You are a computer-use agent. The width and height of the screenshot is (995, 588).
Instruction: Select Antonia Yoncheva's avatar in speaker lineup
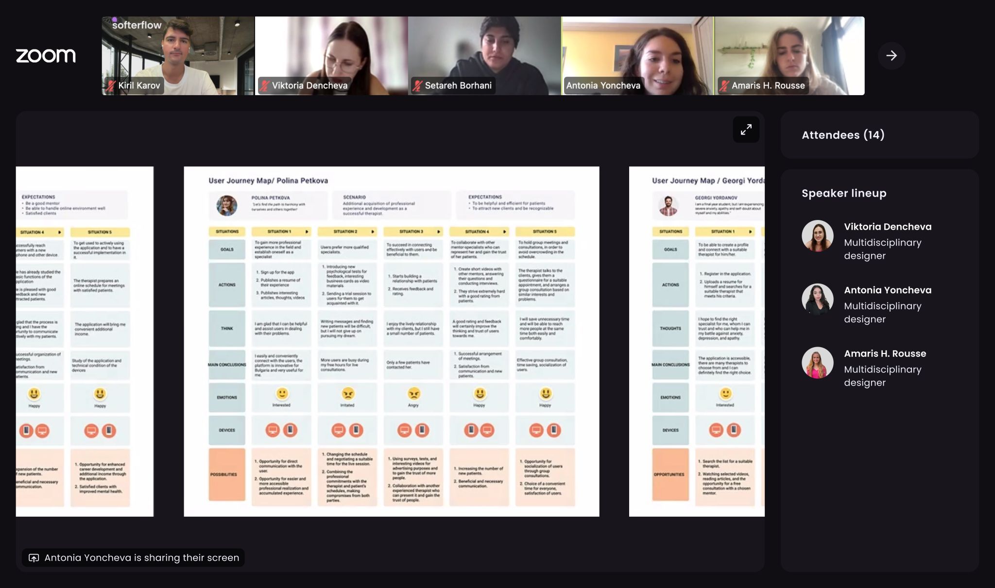tap(817, 299)
